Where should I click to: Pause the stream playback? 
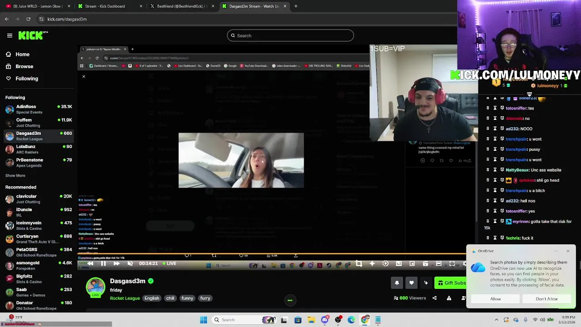[x=103, y=263]
